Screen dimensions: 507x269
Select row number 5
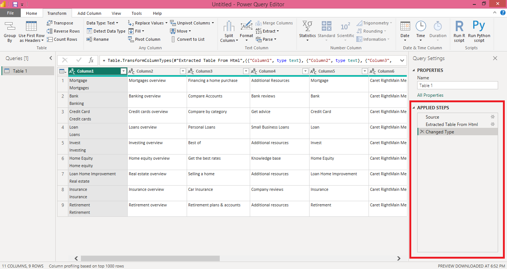click(63, 146)
